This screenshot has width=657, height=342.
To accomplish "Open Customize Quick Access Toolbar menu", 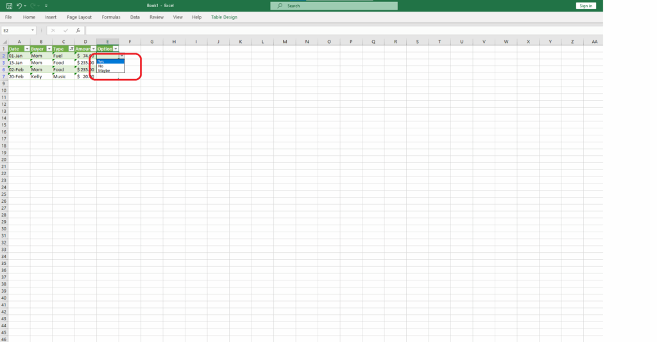I will [x=46, y=6].
